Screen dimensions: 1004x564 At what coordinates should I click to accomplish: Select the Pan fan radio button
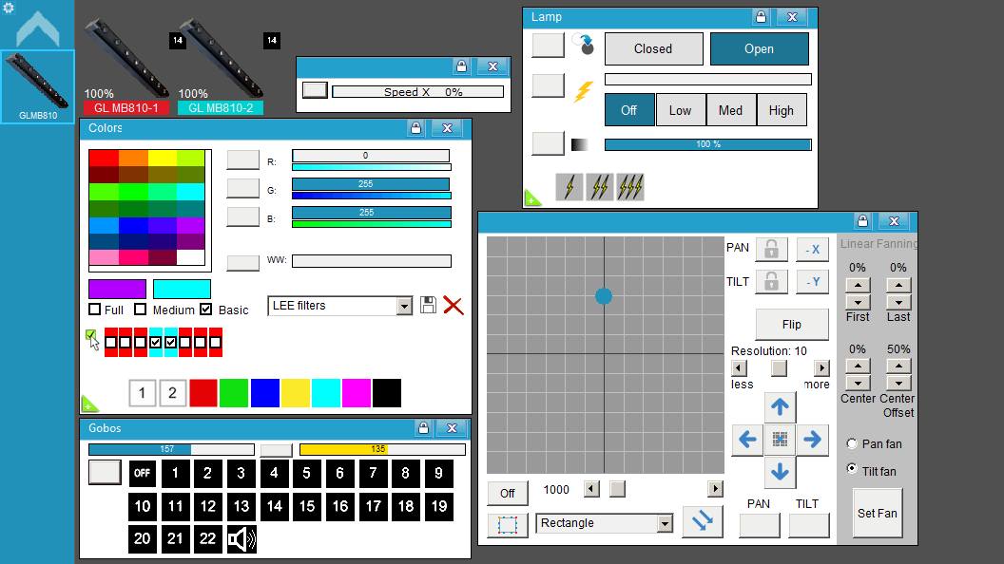coord(852,443)
